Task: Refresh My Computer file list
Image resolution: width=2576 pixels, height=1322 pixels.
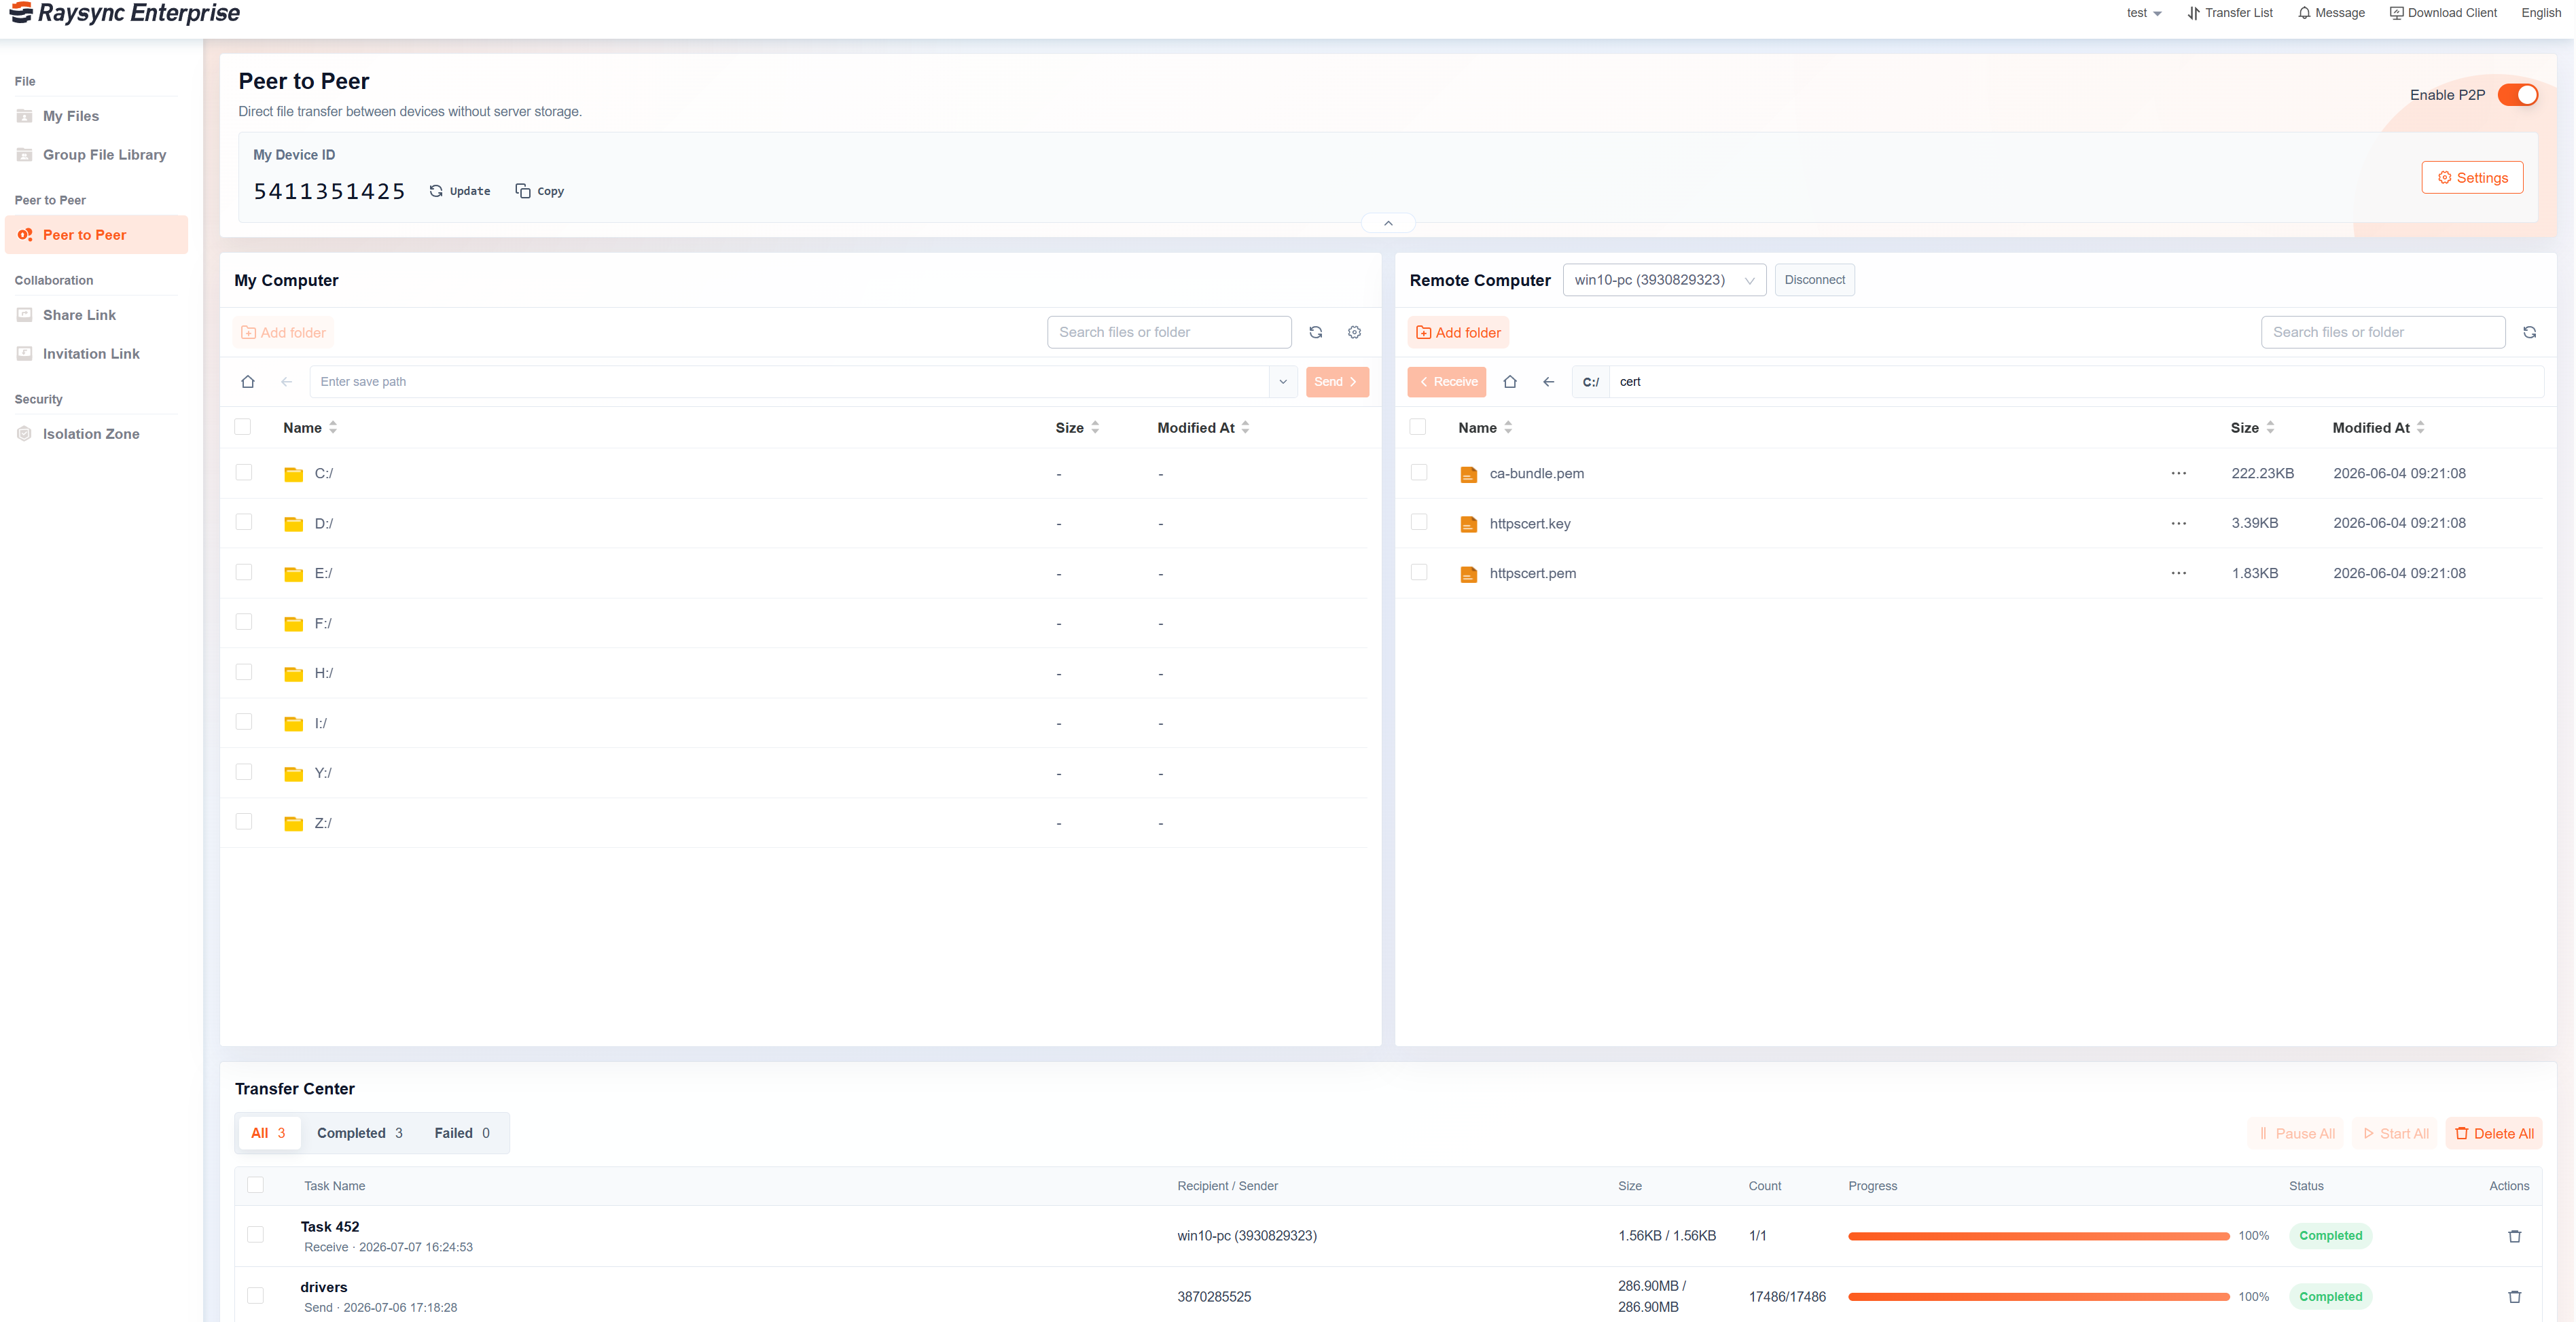Action: (1316, 332)
